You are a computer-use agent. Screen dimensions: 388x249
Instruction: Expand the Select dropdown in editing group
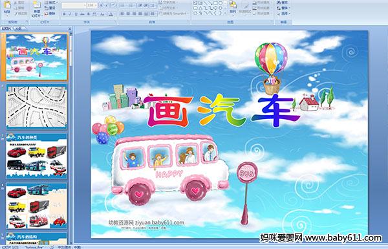pos(283,13)
